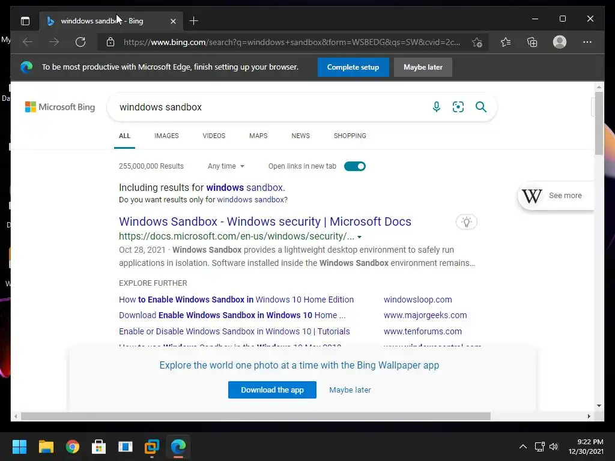Open Microsoft Store from taskbar
This screenshot has width=615, height=461.
pos(99,447)
